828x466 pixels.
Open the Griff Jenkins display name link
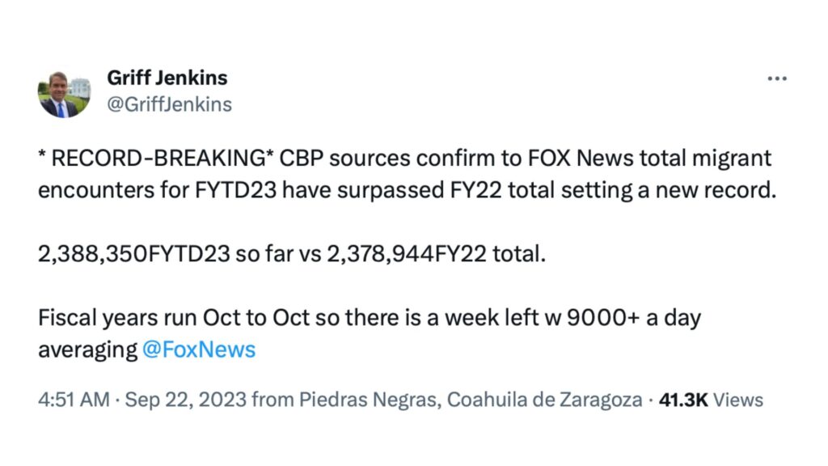point(167,78)
